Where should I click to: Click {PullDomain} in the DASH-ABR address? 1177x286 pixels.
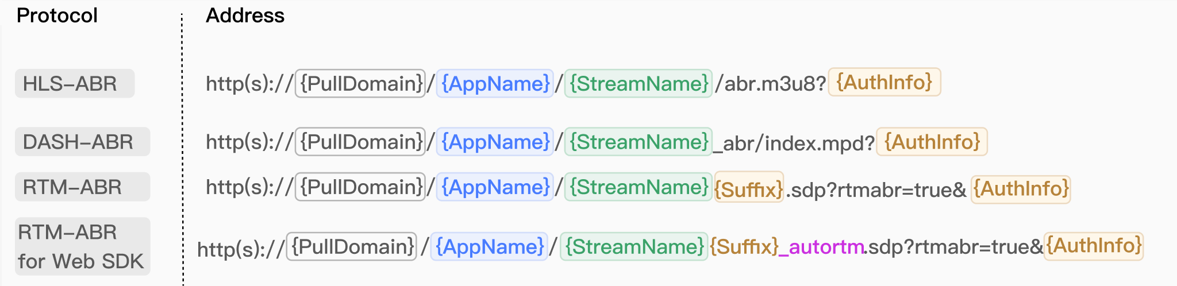pyautogui.click(x=360, y=142)
